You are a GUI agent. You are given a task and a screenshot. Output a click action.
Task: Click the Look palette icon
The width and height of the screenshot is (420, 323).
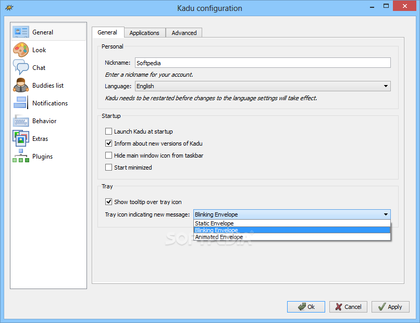21,50
